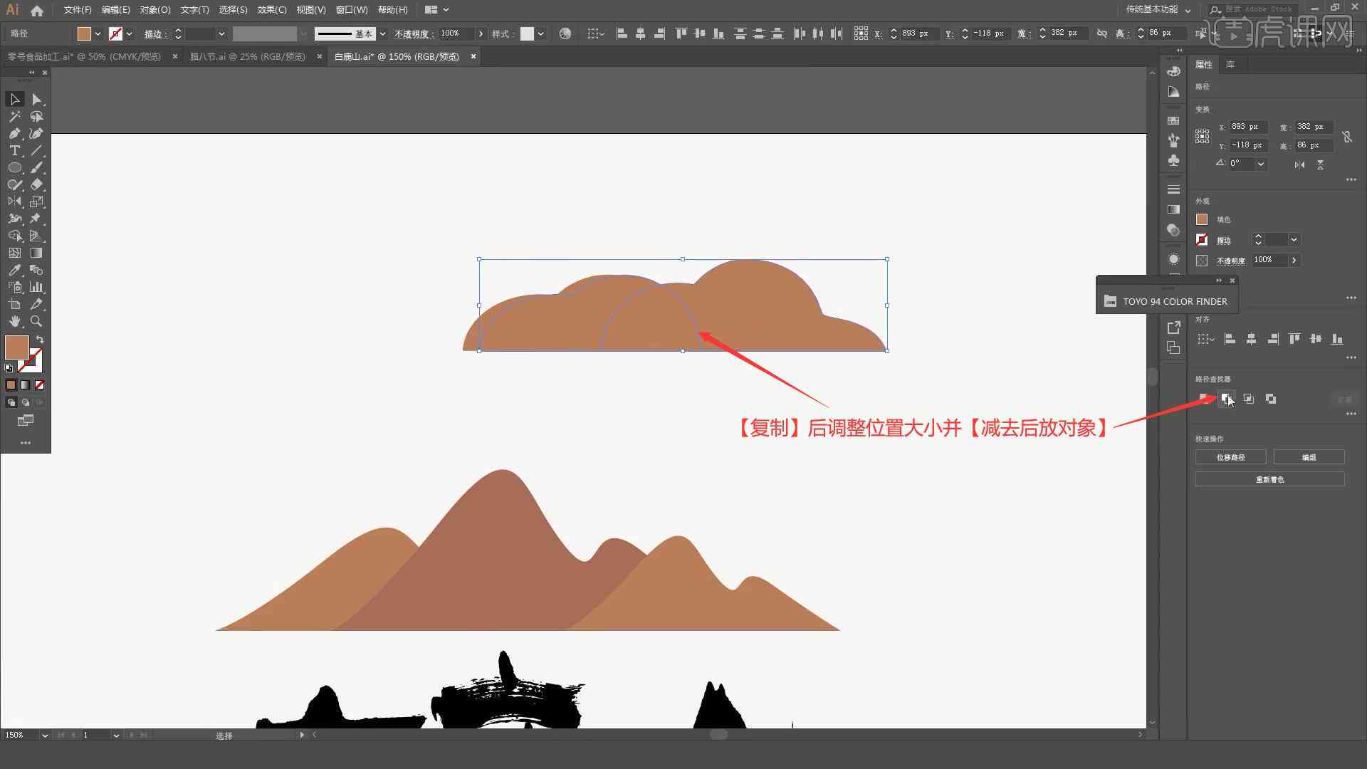Viewport: 1367px width, 769px height.
Task: Adjust the fill color swatch
Action: (17, 347)
